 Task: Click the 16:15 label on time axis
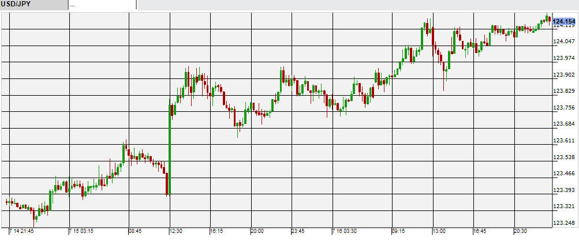(x=216, y=231)
